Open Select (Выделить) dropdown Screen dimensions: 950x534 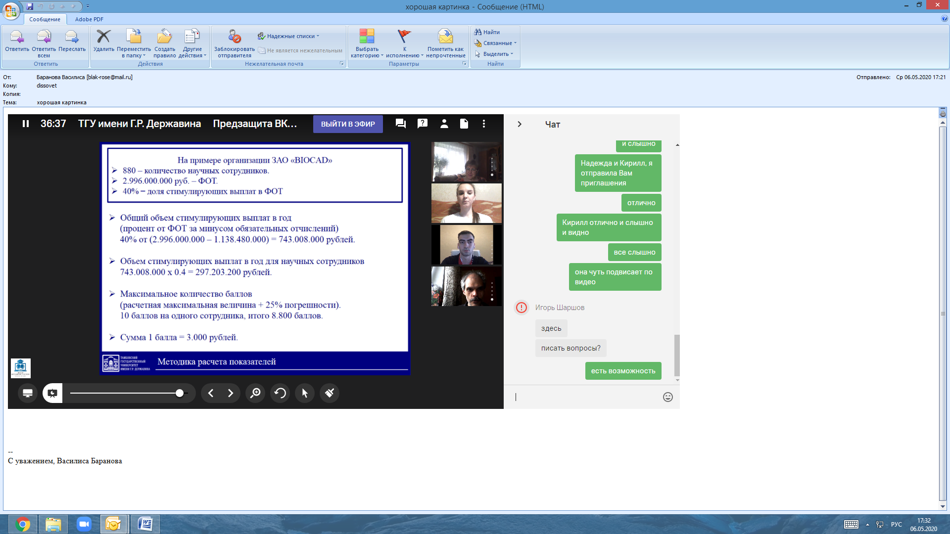tap(494, 54)
